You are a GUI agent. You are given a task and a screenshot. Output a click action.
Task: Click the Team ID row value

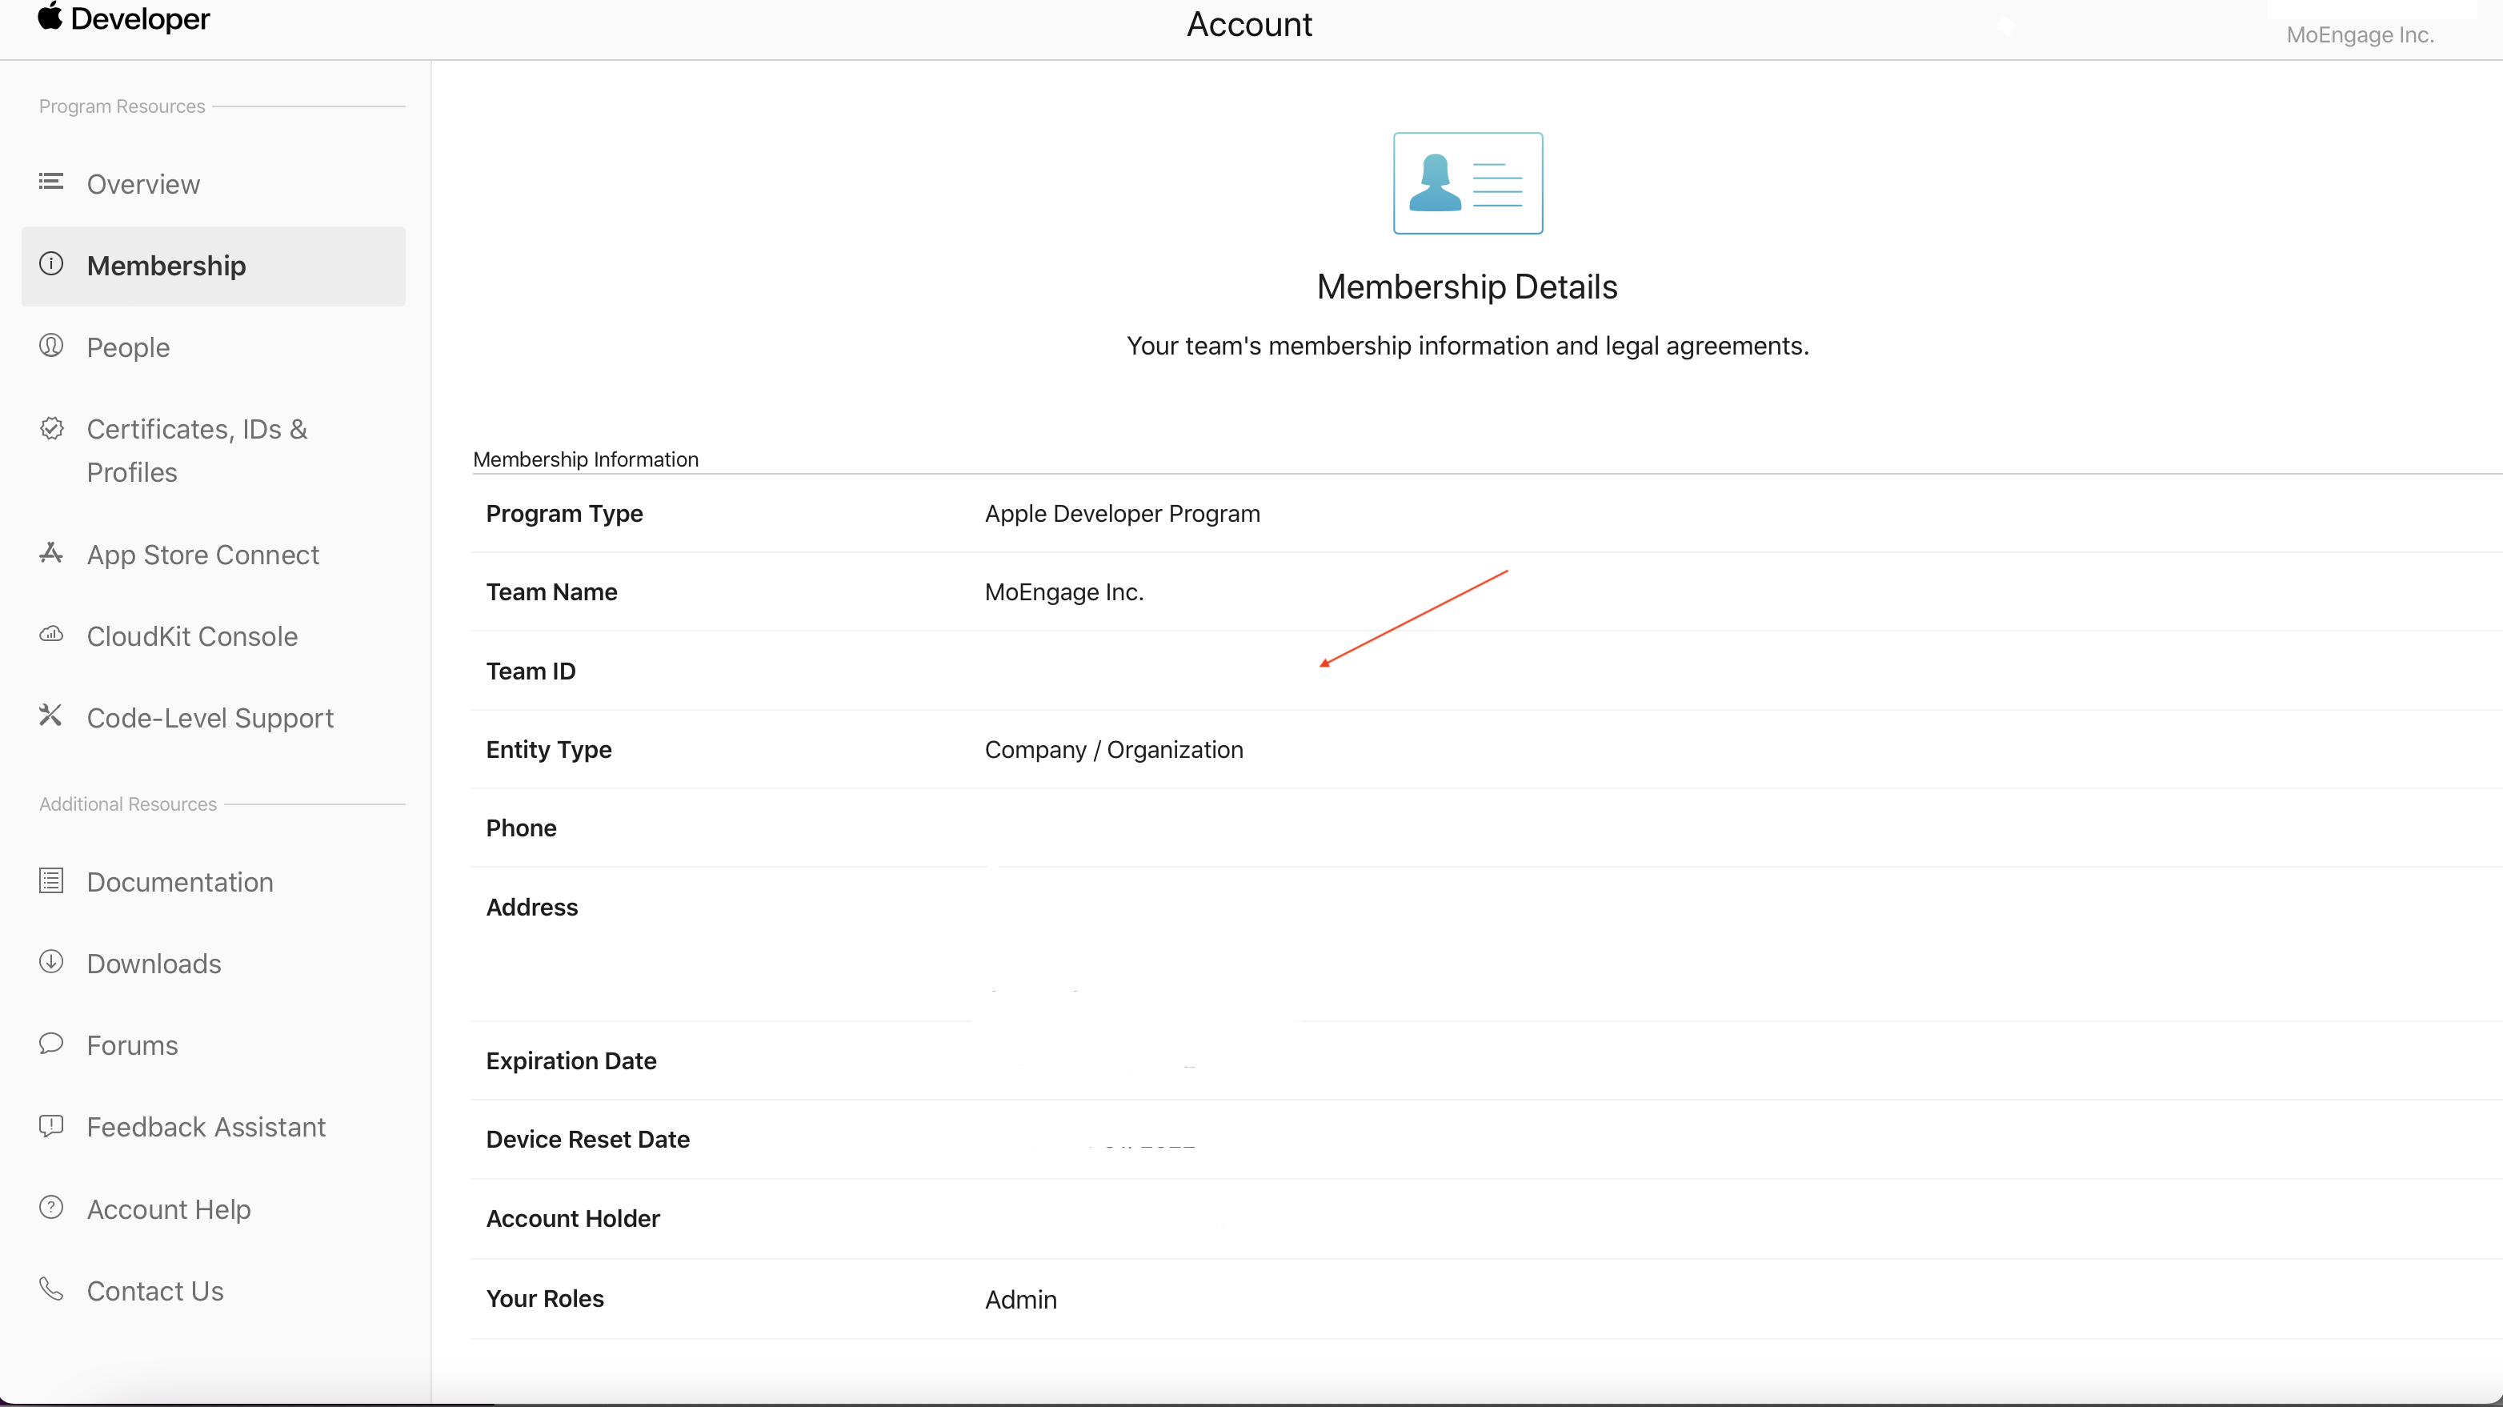(x=1069, y=671)
